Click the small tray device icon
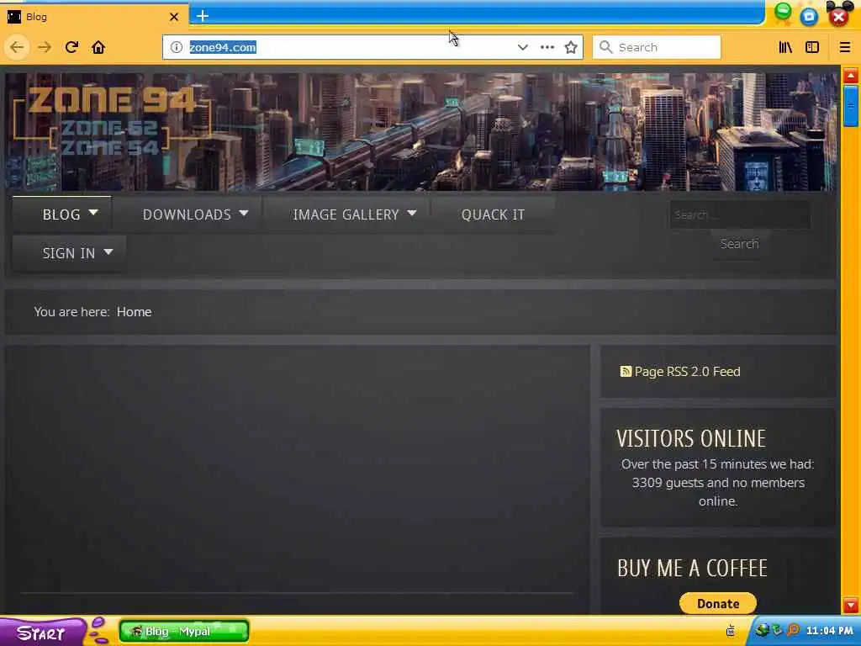Screen dimensions: 861x646 pyautogui.click(x=731, y=631)
